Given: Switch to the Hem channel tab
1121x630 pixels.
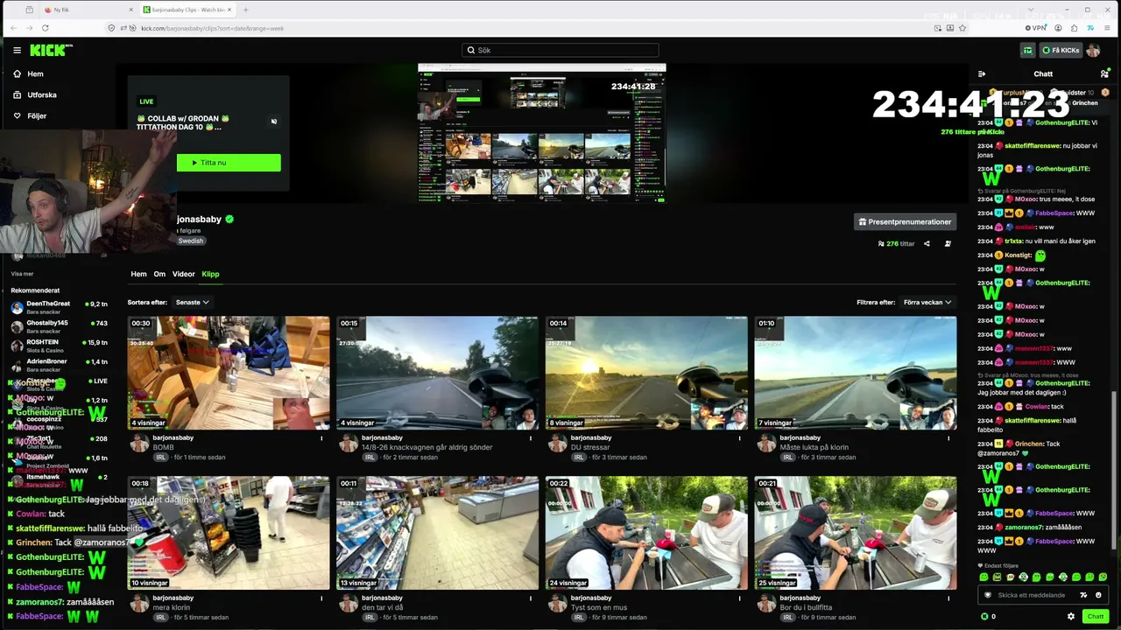Looking at the screenshot, I should click(x=138, y=274).
